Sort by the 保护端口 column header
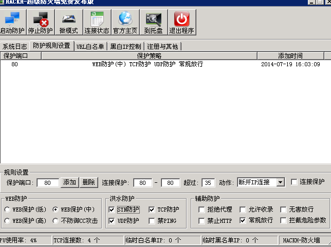The height and width of the screenshot is (247, 331). point(21,56)
